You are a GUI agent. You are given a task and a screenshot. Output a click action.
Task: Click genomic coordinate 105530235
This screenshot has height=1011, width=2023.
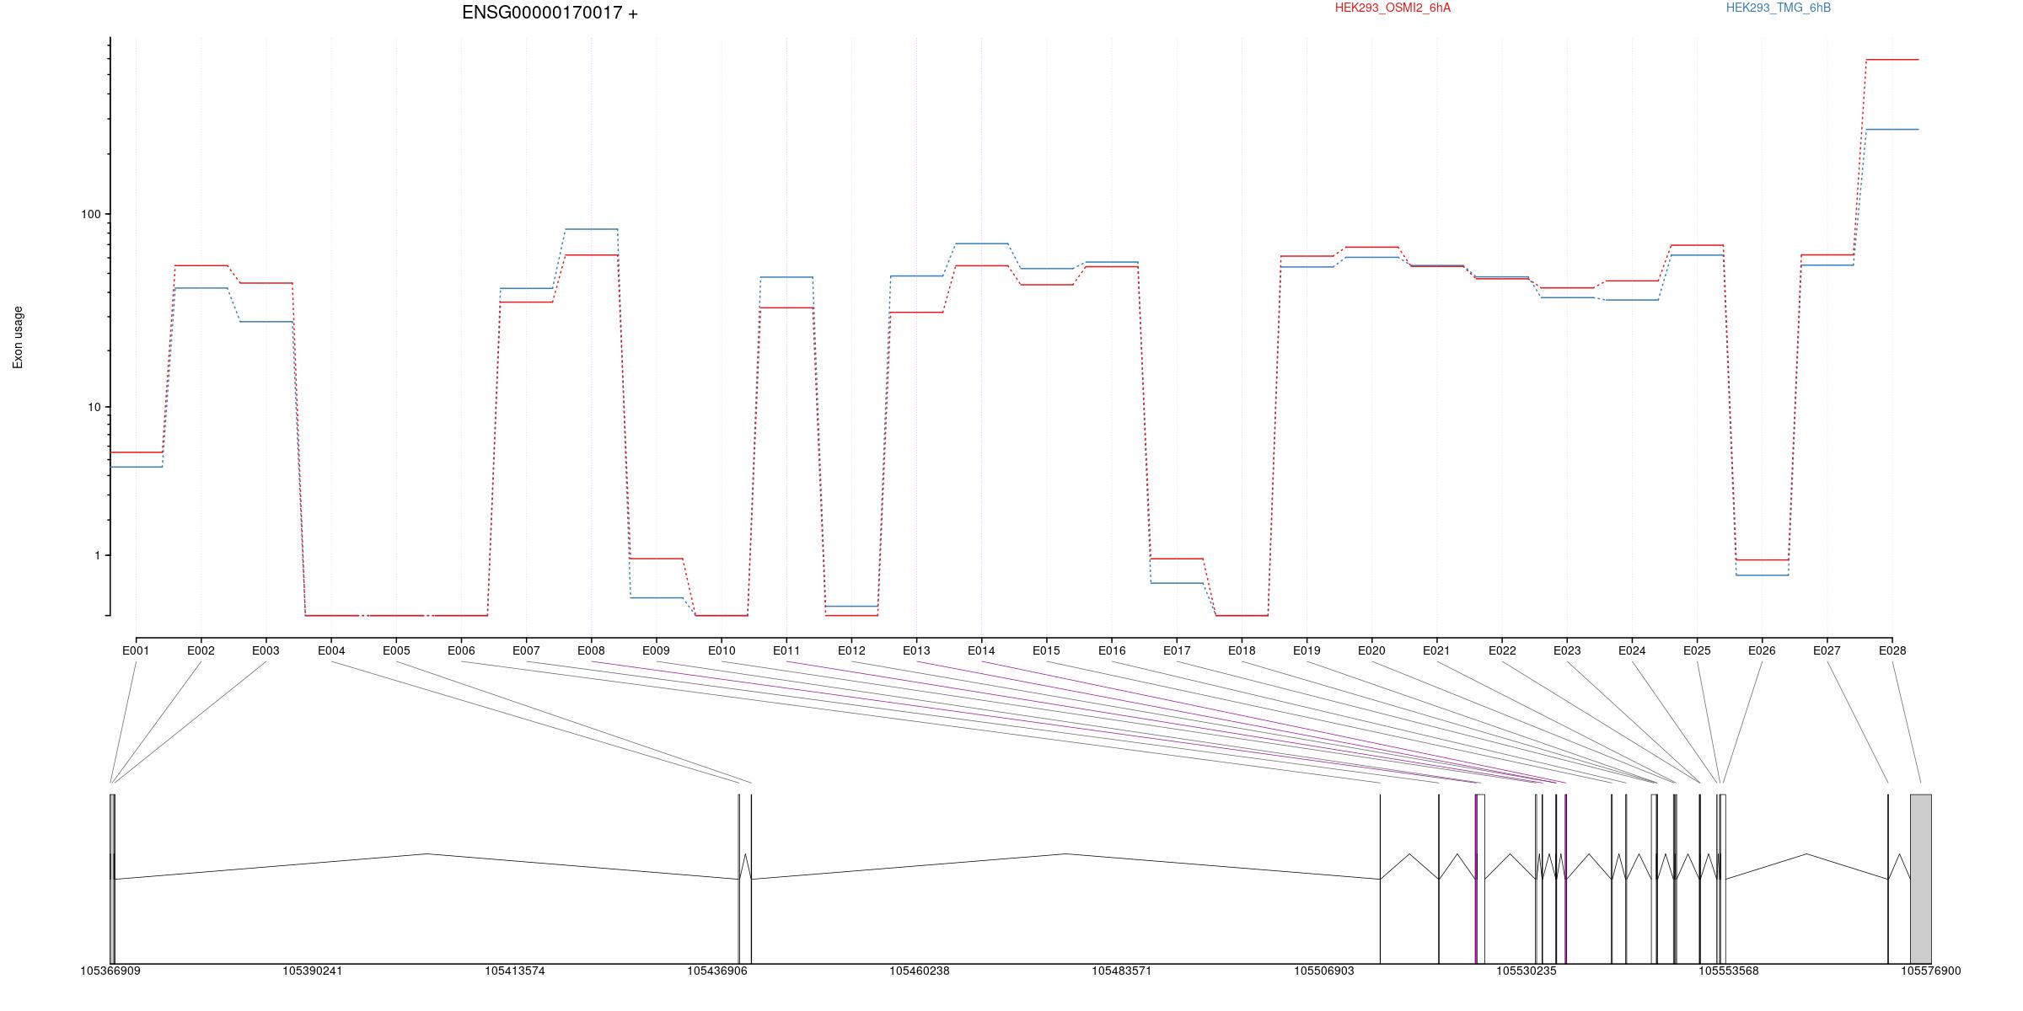tap(1527, 971)
